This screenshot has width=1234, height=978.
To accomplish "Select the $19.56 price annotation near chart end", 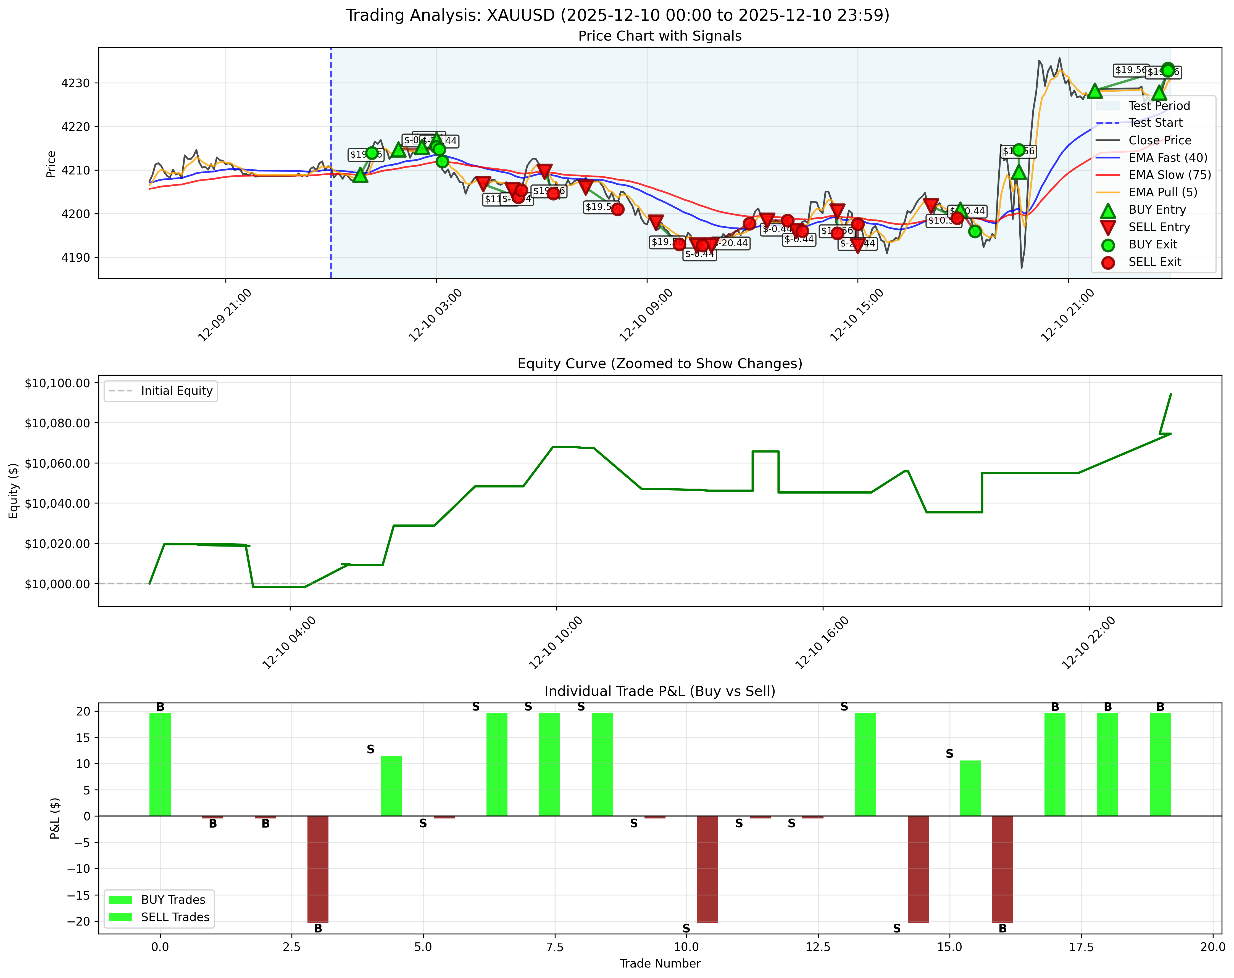I will point(1131,71).
